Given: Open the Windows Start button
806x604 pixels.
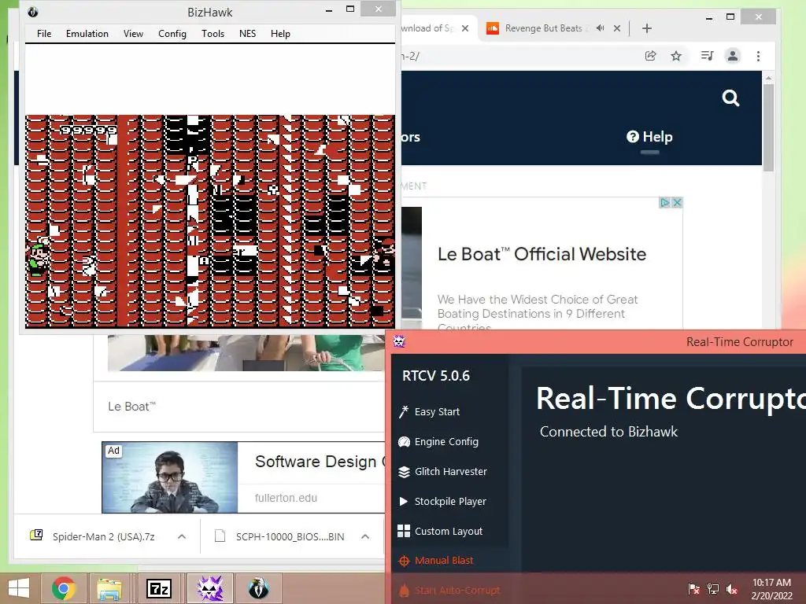Looking at the screenshot, I should coord(20,588).
